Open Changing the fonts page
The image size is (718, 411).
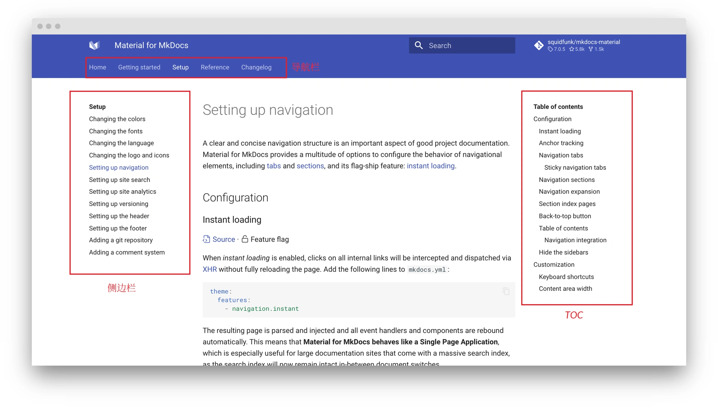(116, 131)
